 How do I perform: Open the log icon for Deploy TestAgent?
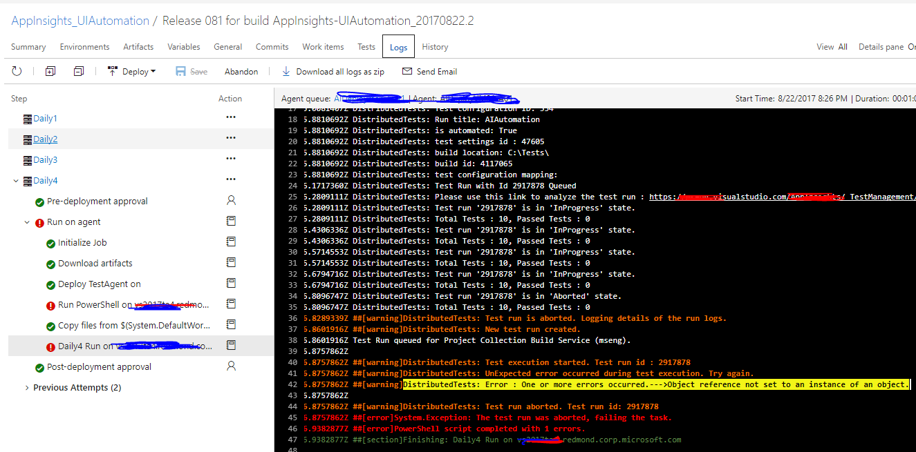(232, 283)
